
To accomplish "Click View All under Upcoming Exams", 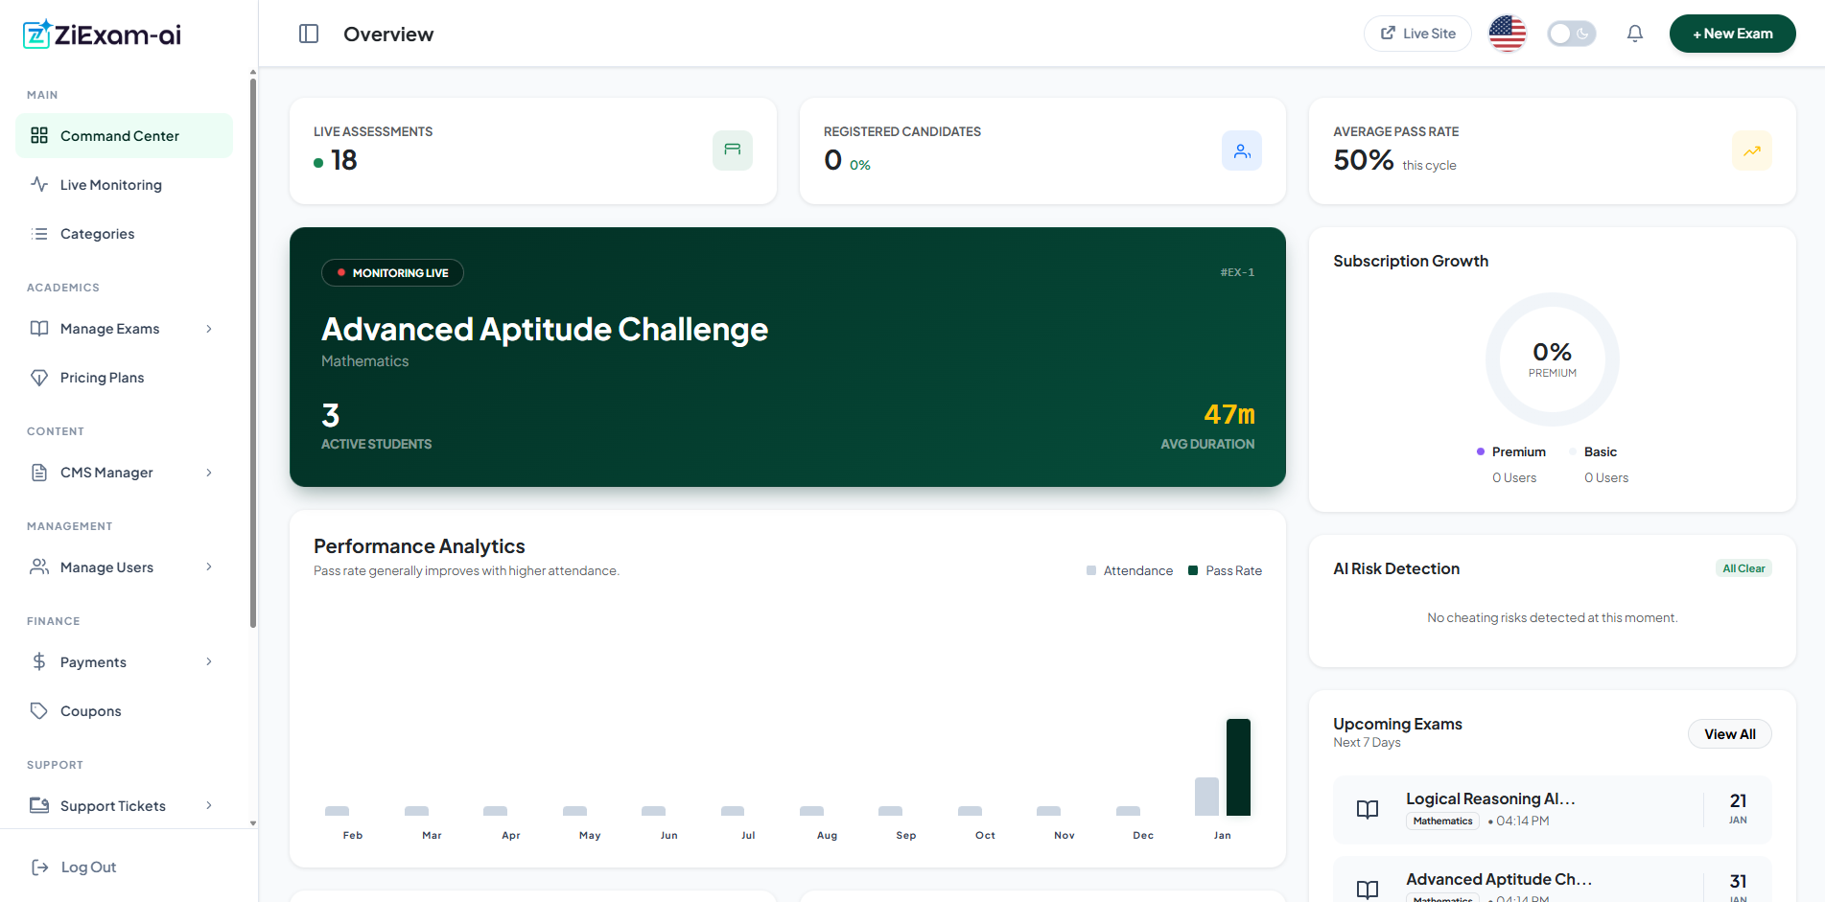I will [1729, 733].
